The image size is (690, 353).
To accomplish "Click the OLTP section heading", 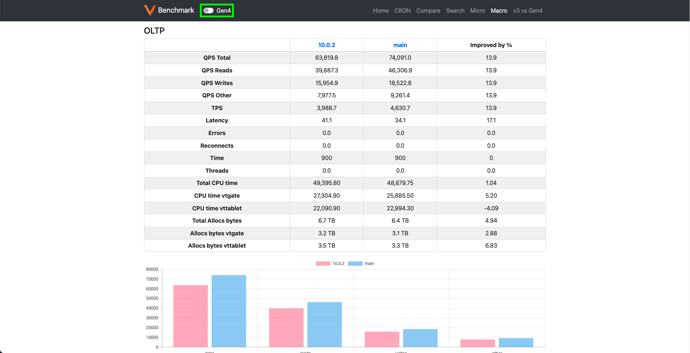I will click(x=154, y=30).
